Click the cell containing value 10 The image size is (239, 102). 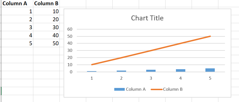(x=46, y=11)
